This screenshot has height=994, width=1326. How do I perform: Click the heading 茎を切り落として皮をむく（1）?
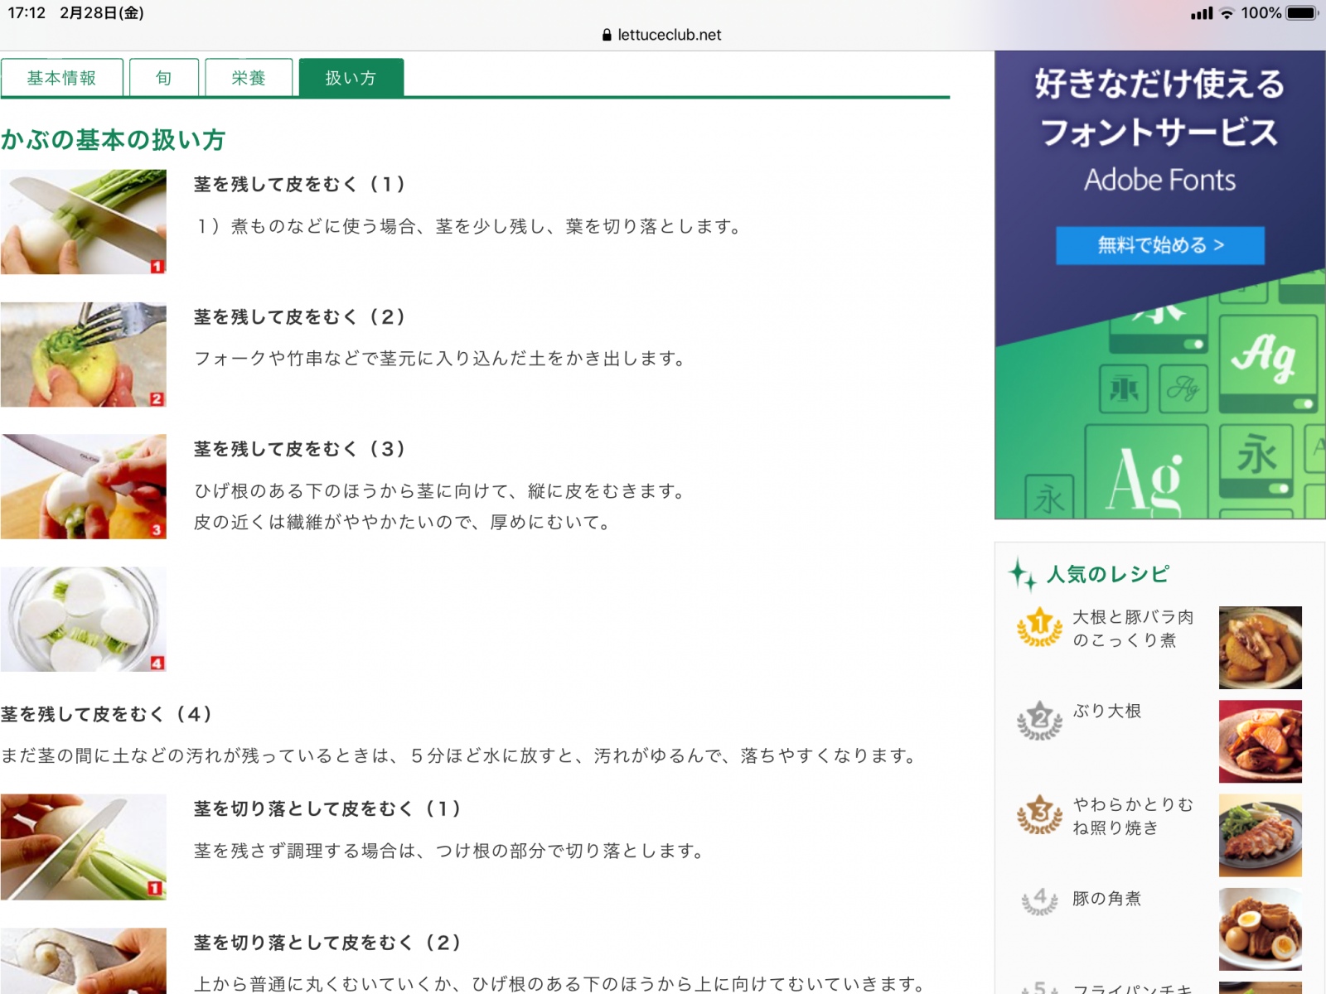[327, 808]
